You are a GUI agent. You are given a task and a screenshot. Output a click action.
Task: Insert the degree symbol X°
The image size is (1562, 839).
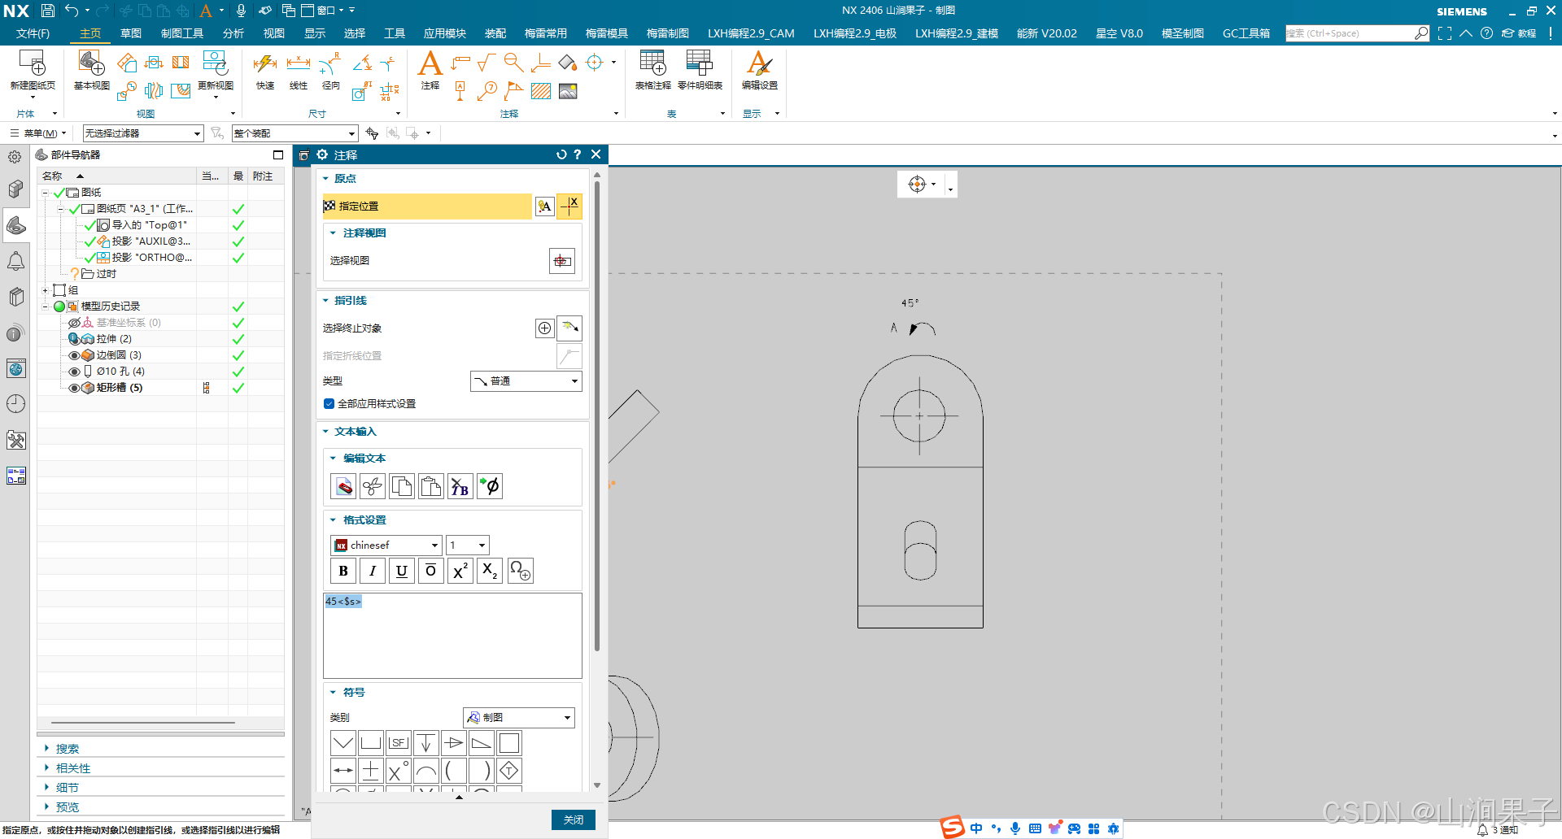coord(399,771)
